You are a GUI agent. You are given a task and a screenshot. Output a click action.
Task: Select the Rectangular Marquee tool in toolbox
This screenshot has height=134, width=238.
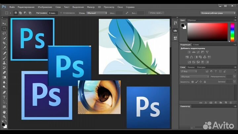pyautogui.click(x=4, y=28)
